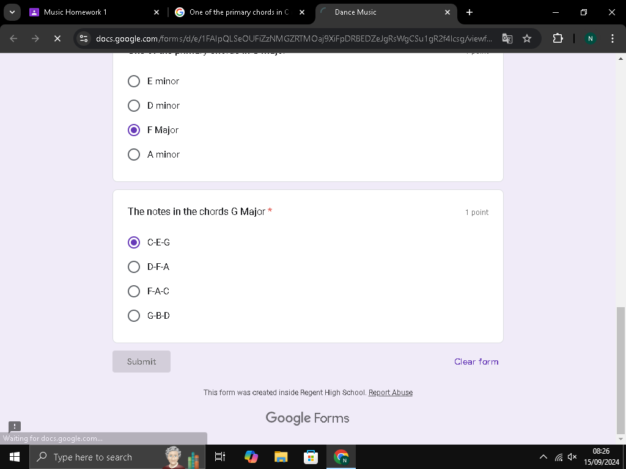Expand the tab search dropdown
This screenshot has width=626, height=469.
tap(12, 12)
